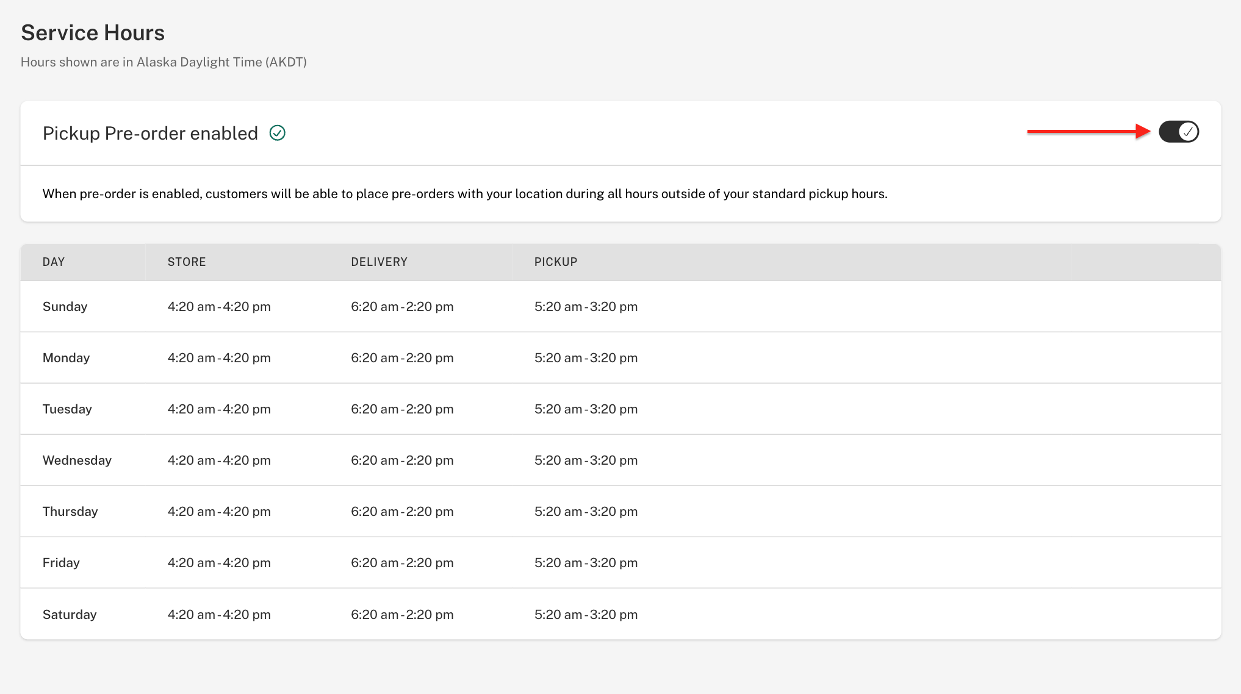Viewport: 1241px width, 694px height.
Task: Click Friday delivery hours cell
Action: click(402, 563)
